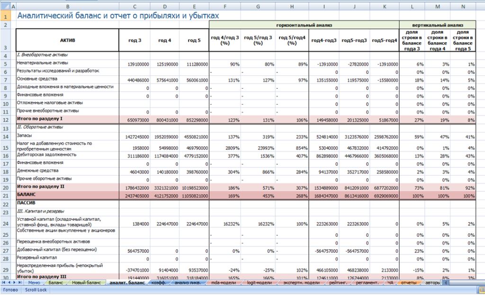
Task: Click the cell containing 139100000
Action: pos(135,64)
